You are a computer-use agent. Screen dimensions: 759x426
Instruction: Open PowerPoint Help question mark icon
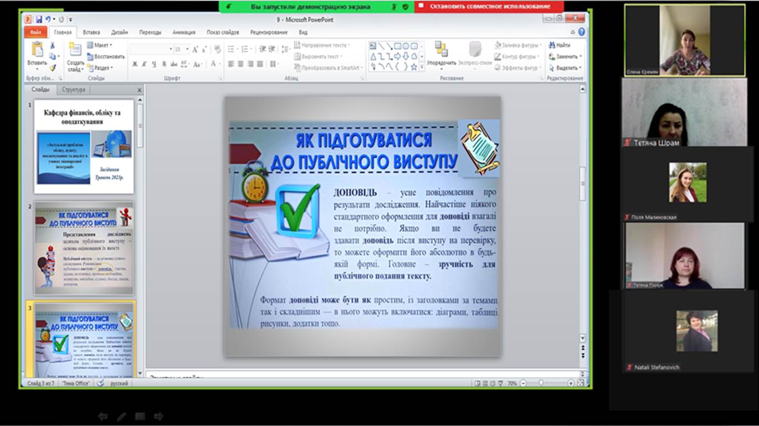point(582,32)
